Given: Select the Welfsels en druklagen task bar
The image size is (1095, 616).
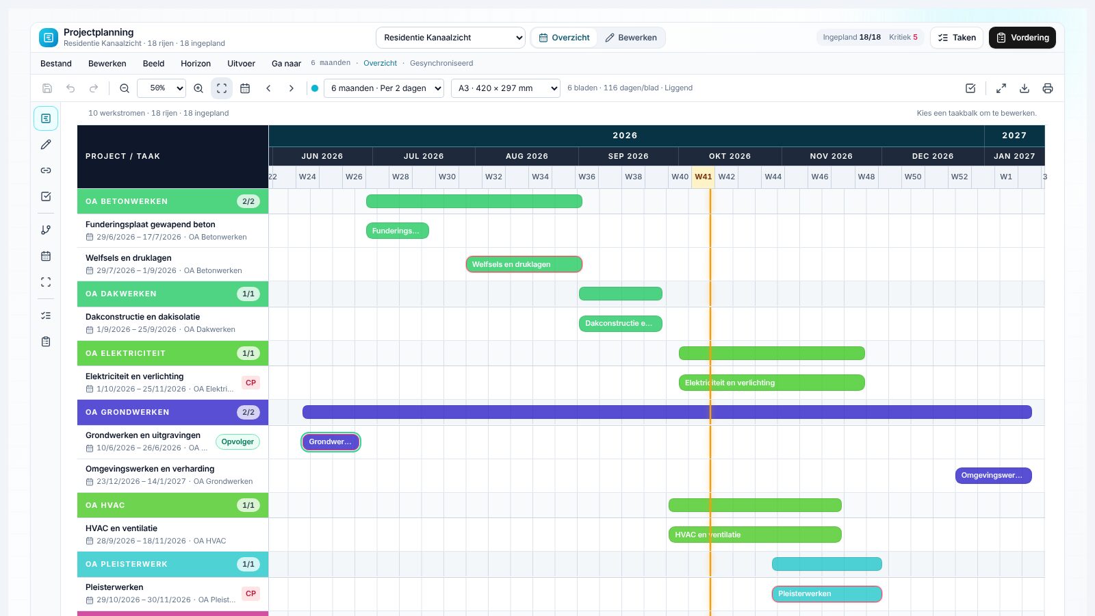Looking at the screenshot, I should coord(524,264).
